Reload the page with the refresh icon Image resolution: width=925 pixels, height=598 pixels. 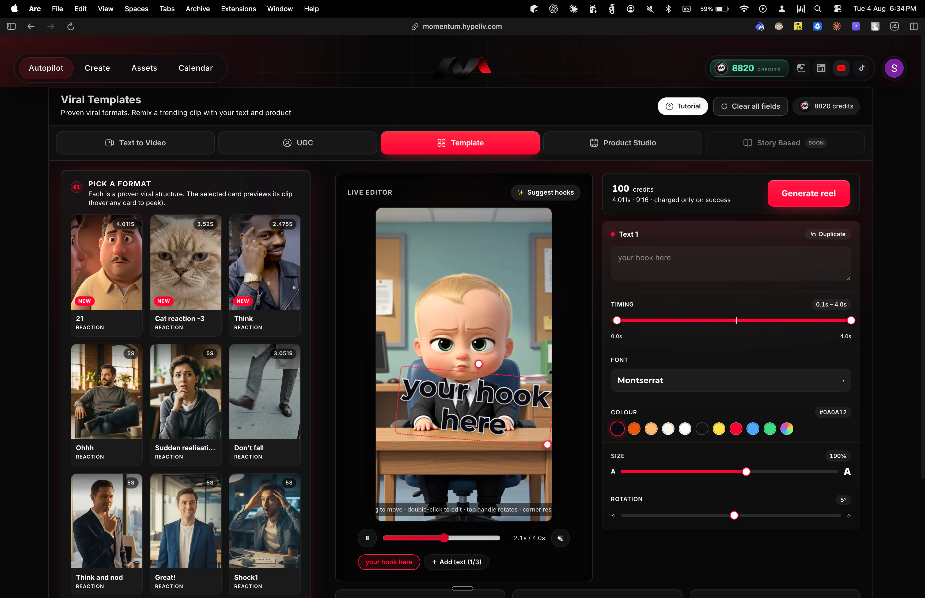coord(71,27)
